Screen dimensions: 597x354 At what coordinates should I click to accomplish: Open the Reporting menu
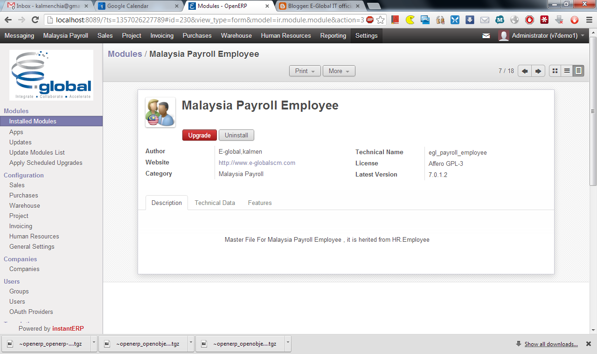pos(333,36)
